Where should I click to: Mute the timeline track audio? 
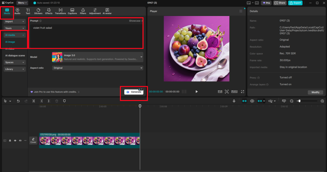pyautogui.click(x=20, y=140)
